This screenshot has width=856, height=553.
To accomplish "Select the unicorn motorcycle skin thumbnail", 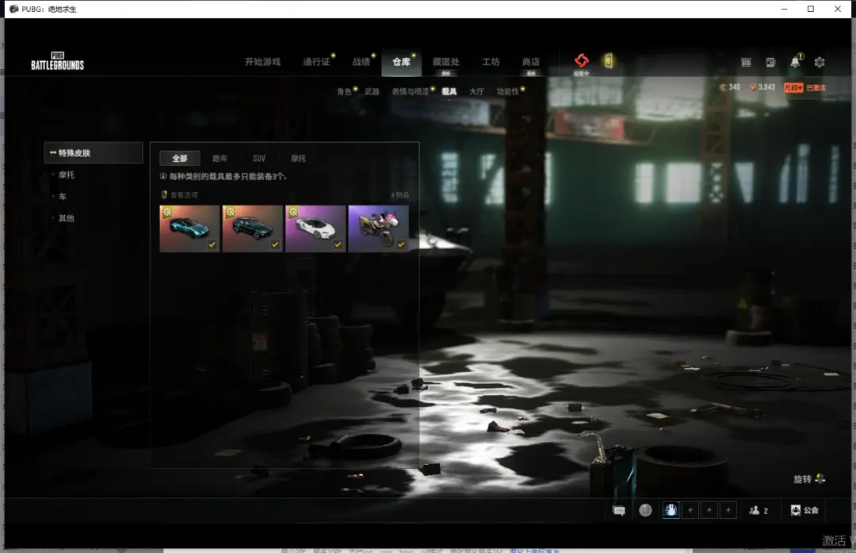I will (x=378, y=228).
